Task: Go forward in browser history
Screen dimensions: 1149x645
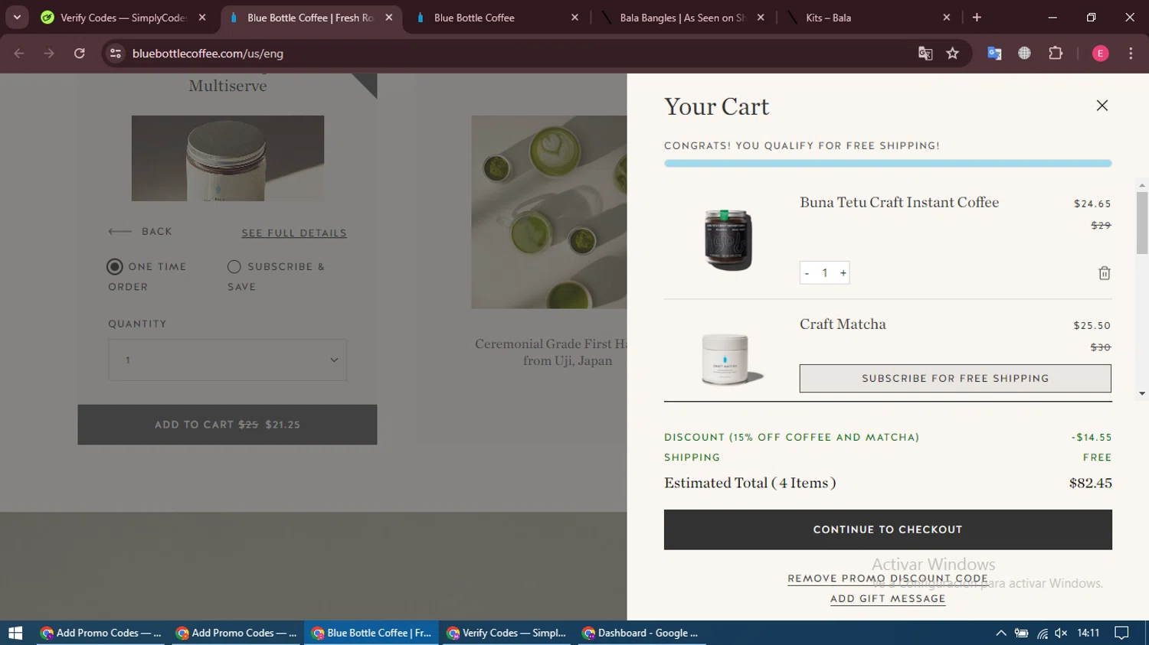Action: (49, 53)
